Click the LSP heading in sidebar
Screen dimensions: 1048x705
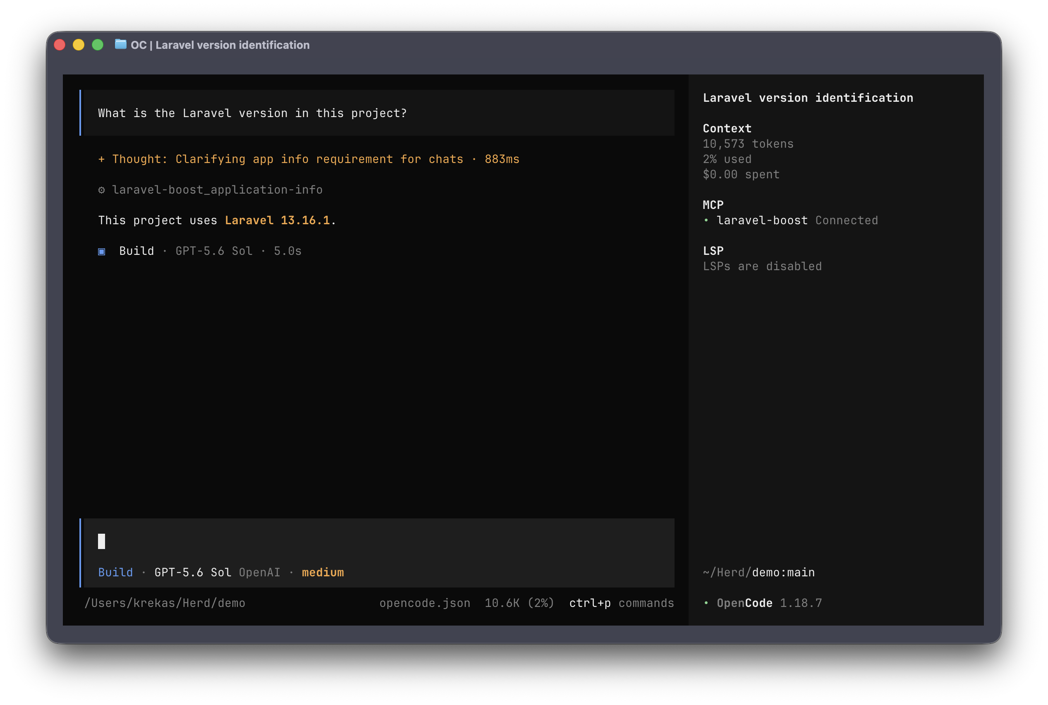point(713,251)
